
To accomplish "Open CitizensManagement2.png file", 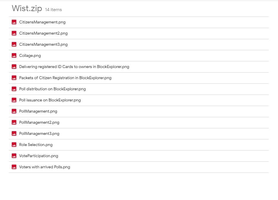I will 43,33.
